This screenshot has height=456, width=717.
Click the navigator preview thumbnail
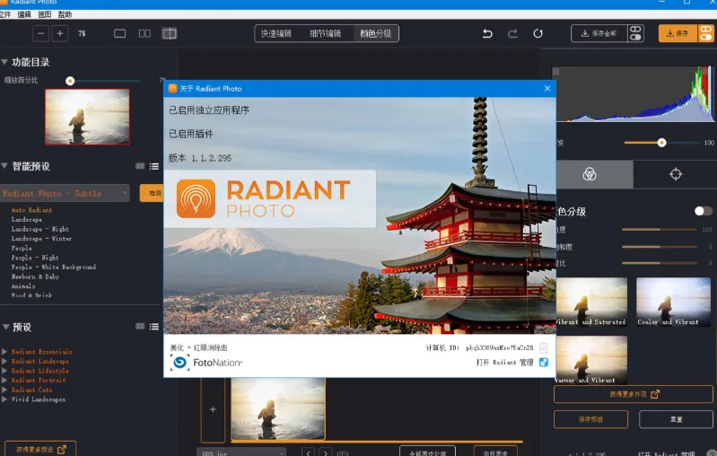tap(87, 117)
